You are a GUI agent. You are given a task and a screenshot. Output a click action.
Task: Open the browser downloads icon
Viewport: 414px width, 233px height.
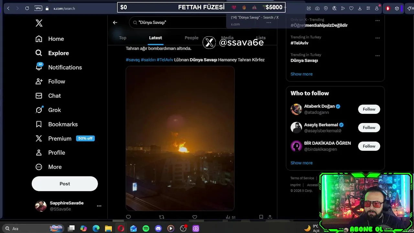point(360,8)
